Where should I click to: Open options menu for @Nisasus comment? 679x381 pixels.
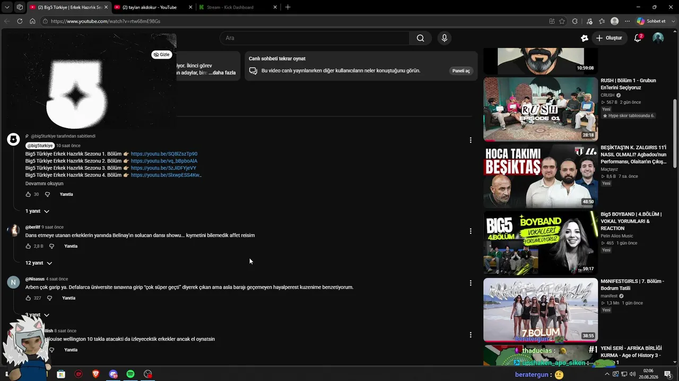471,283
